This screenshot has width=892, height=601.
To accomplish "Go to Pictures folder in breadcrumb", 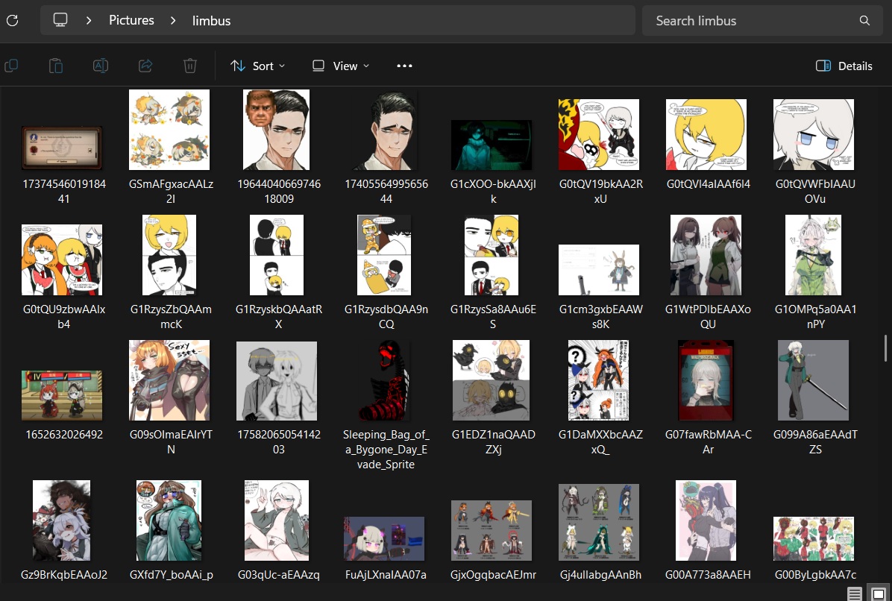I will tap(131, 20).
